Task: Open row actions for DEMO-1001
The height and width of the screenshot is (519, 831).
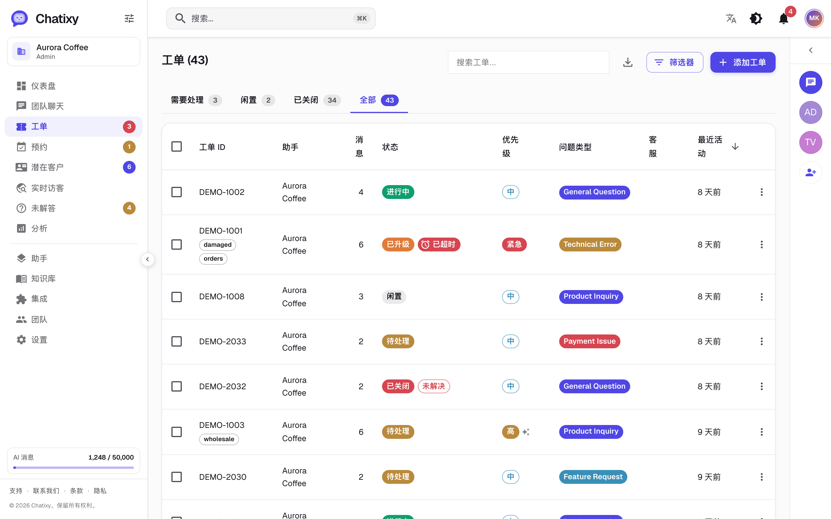Action: [x=761, y=245]
